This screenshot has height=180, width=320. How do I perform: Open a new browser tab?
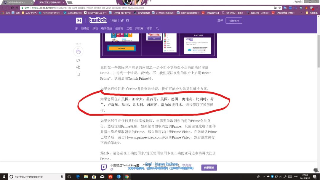70,2
